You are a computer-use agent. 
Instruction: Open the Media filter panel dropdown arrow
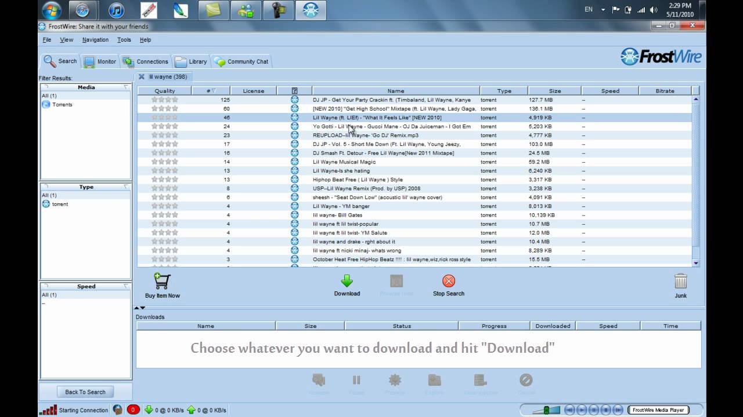[126, 87]
